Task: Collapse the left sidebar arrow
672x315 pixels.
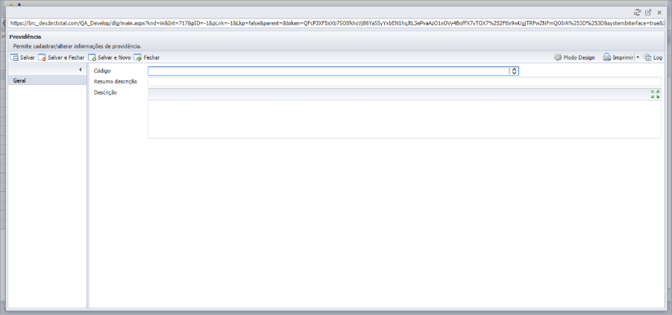Action: coord(80,69)
